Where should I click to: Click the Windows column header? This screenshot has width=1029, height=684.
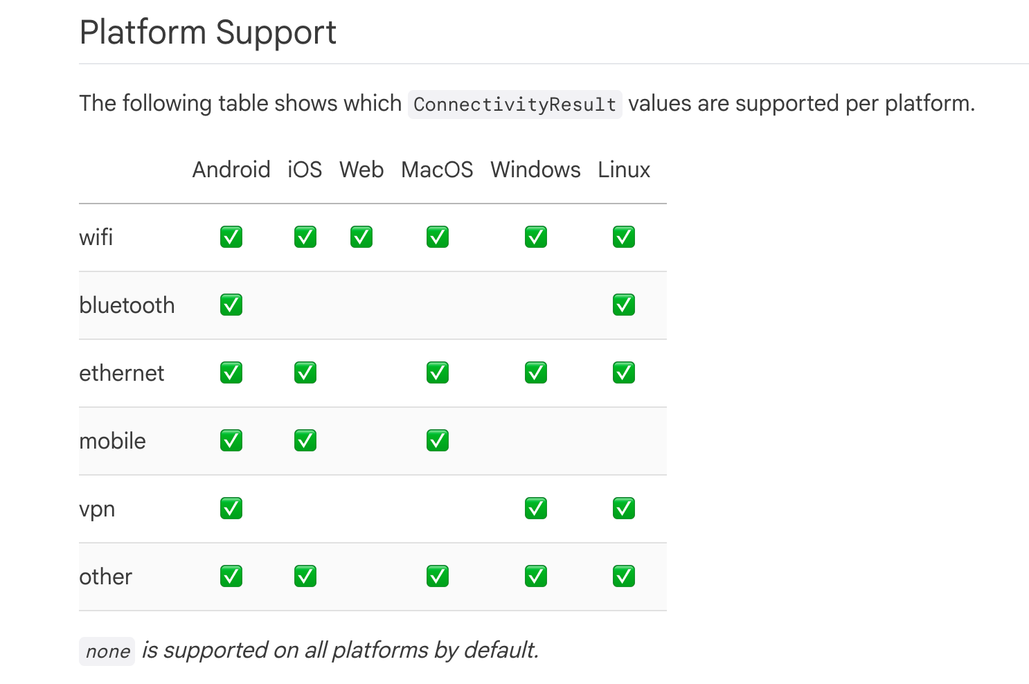535,170
